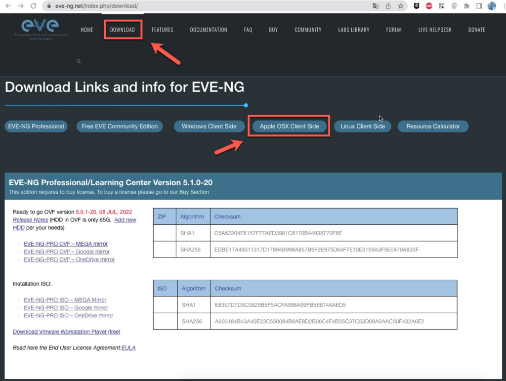
Task: Download EVE-NG-PRO OVF from Google mirror
Action: click(67, 252)
